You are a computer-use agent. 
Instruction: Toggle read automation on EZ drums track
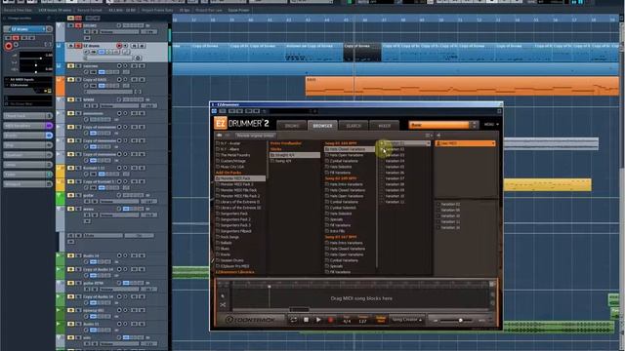pos(135,46)
